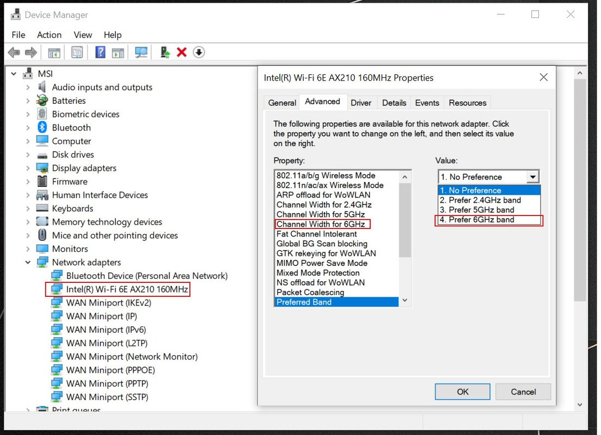The width and height of the screenshot is (601, 435).
Task: Click Property list scroll-up arrow
Action: [405, 177]
